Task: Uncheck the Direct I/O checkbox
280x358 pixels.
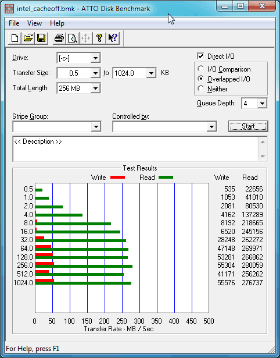Action: [x=200, y=56]
